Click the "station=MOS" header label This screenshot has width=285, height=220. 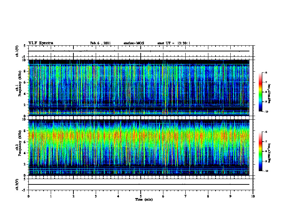point(134,43)
